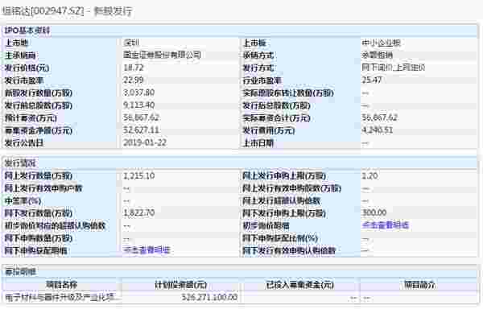This screenshot has height=309, width=483.
Task: Click the 项目名称 column header
Action: click(x=61, y=285)
